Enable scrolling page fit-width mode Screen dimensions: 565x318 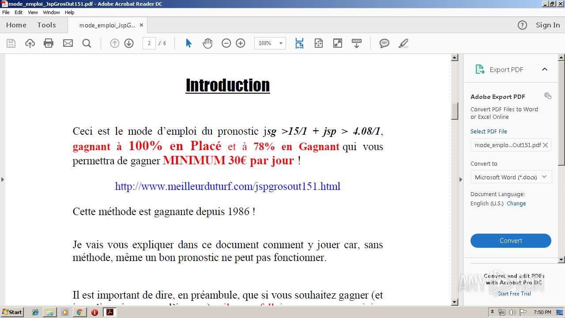pyautogui.click(x=299, y=43)
